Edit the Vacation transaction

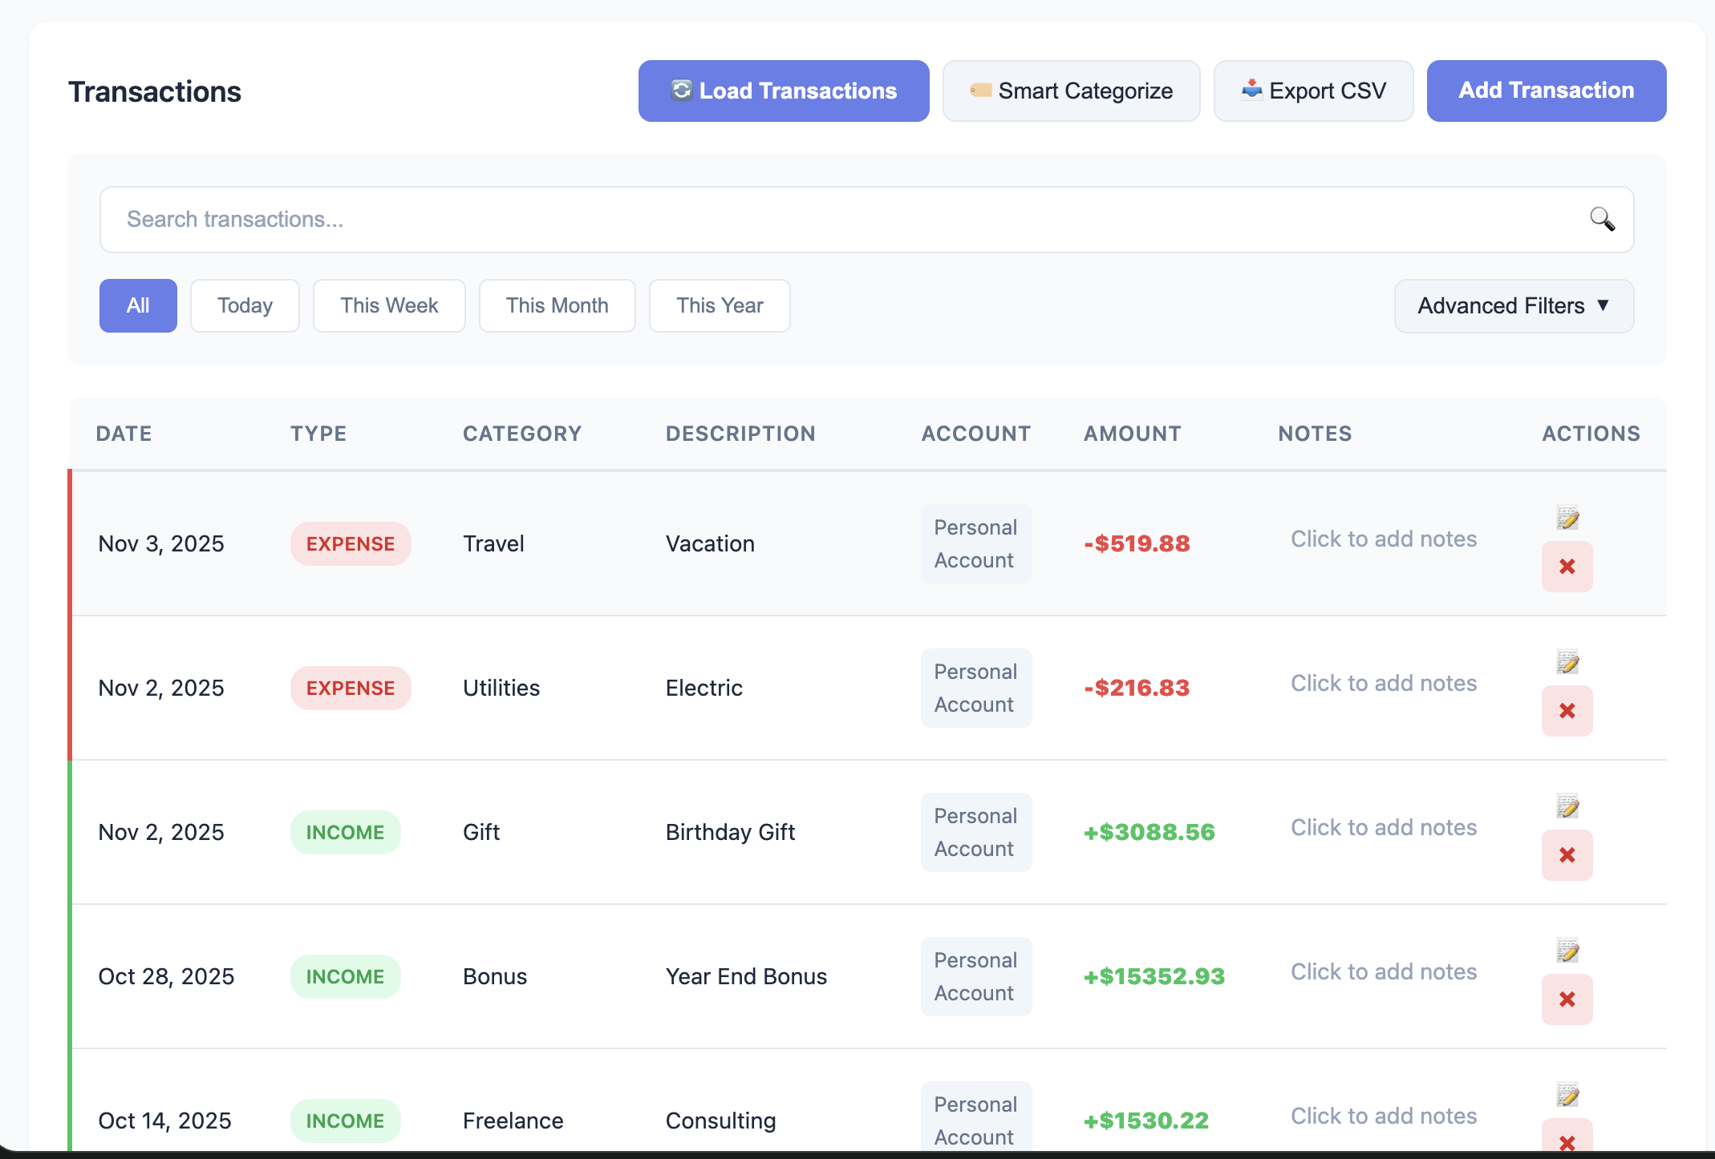click(x=1567, y=518)
